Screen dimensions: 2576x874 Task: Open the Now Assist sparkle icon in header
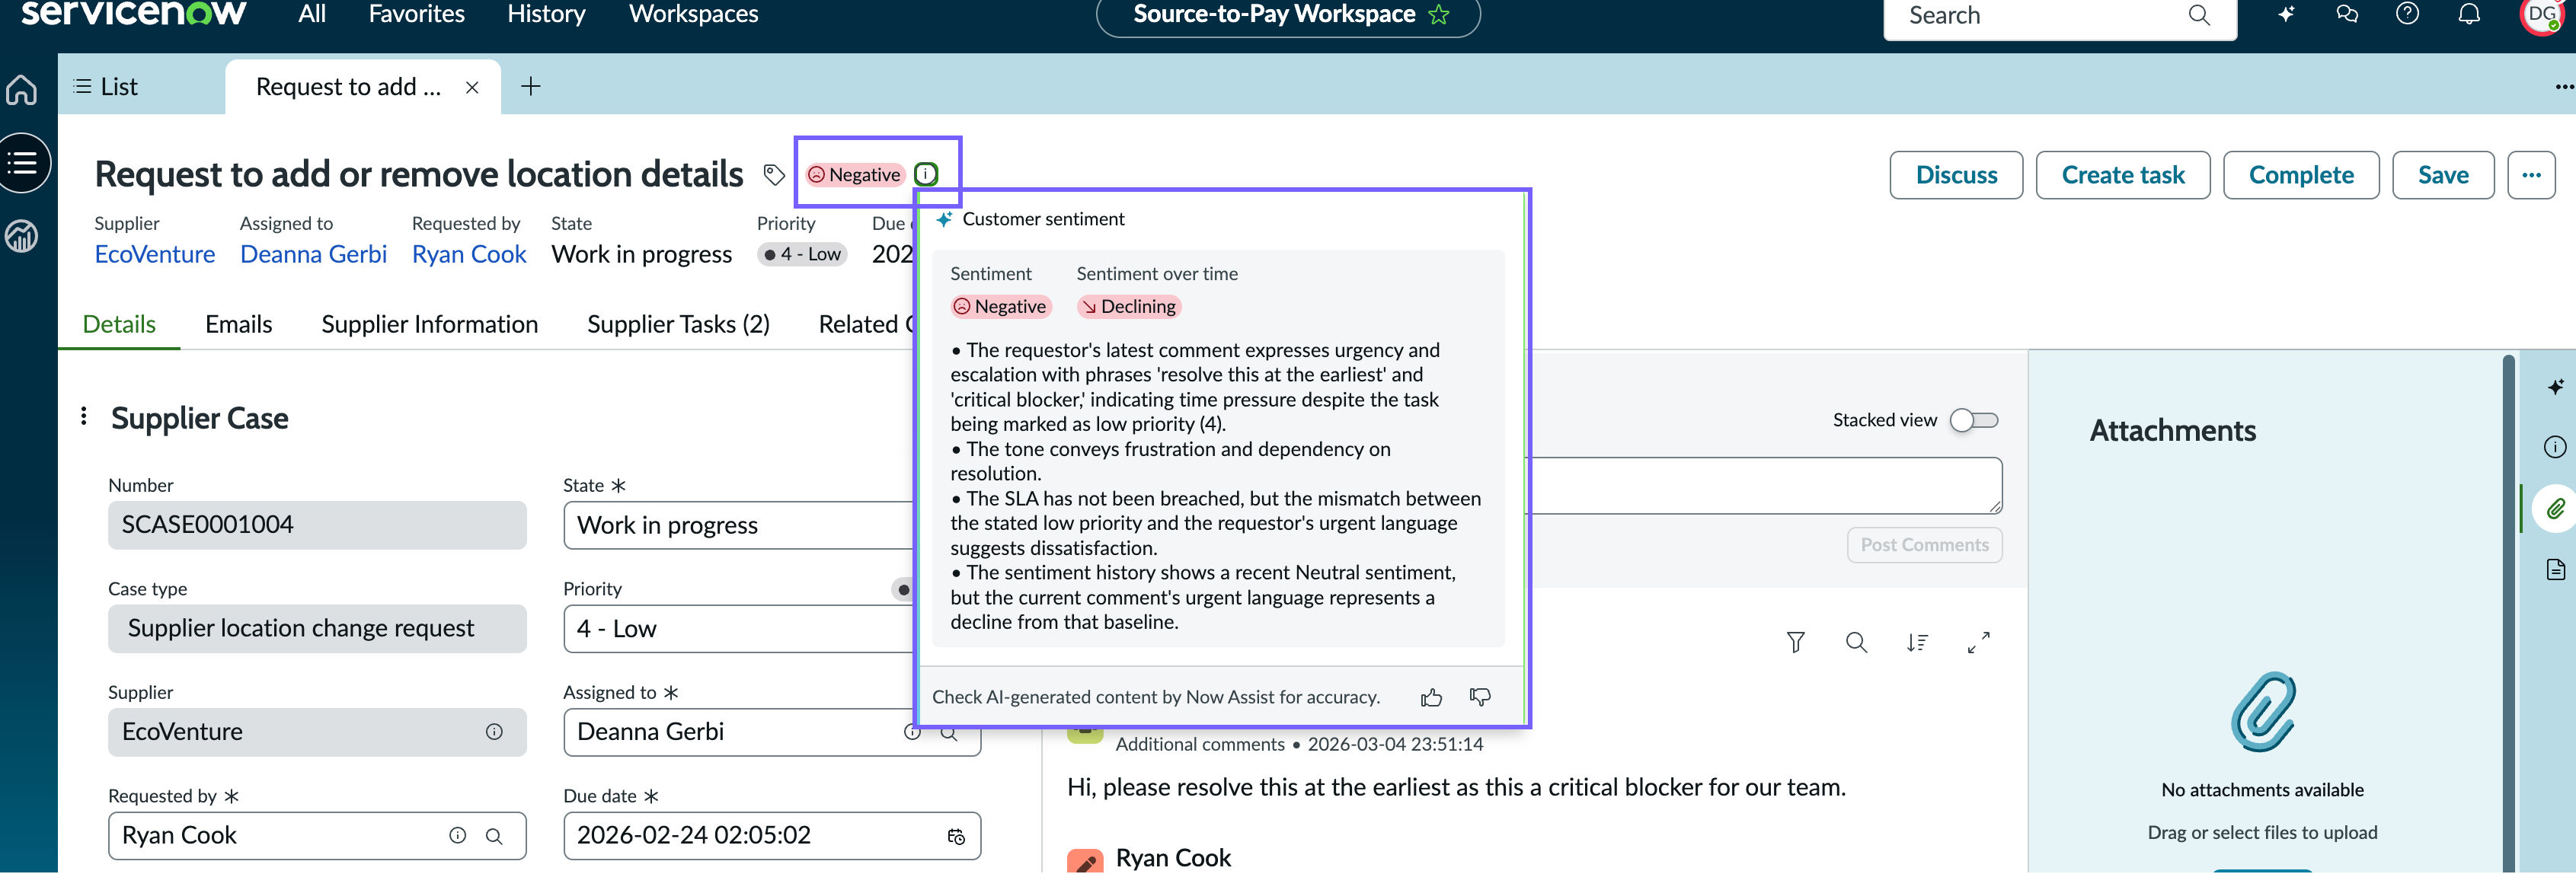coord(2286,14)
